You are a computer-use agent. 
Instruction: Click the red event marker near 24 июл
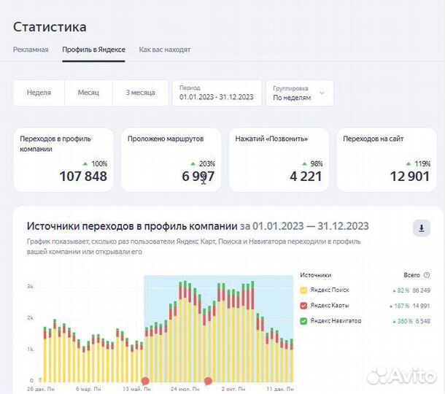[x=208, y=381]
